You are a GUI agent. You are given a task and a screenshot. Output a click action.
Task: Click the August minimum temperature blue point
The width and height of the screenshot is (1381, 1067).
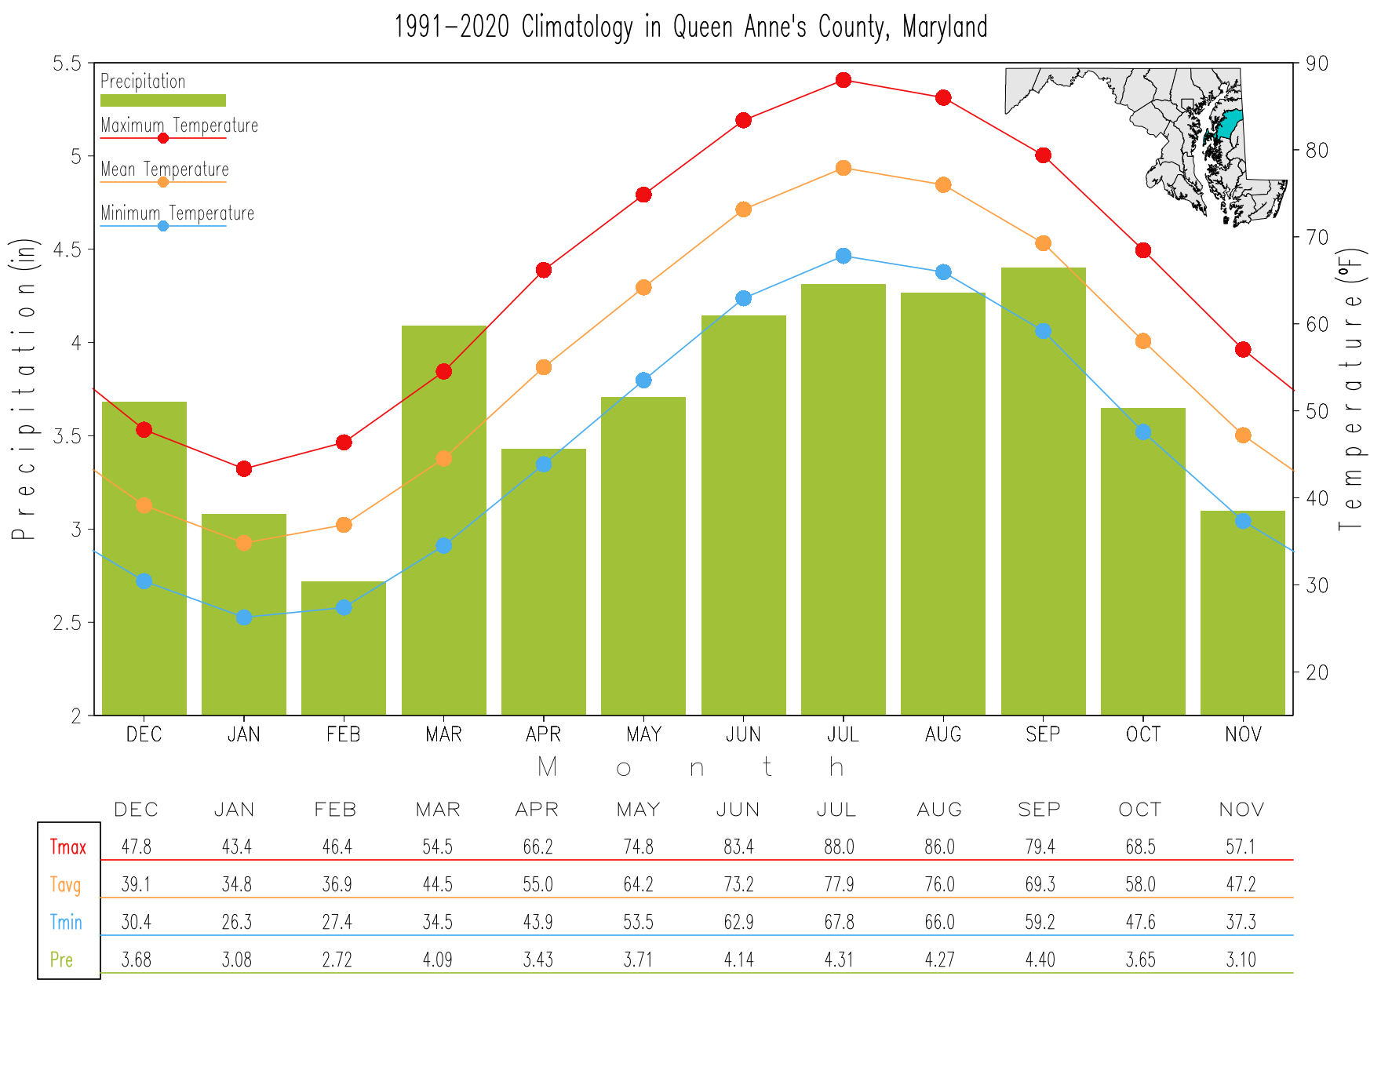[x=943, y=272]
